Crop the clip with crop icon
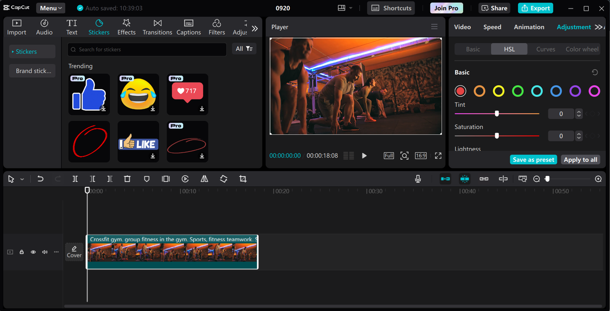This screenshot has height=311, width=610. 243,179
